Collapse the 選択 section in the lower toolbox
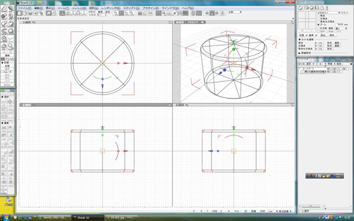 [x=2, y=97]
